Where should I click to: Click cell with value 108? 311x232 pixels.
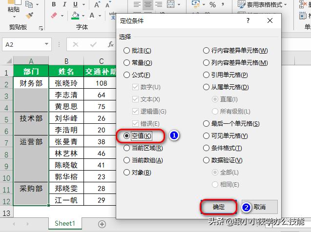(101, 83)
